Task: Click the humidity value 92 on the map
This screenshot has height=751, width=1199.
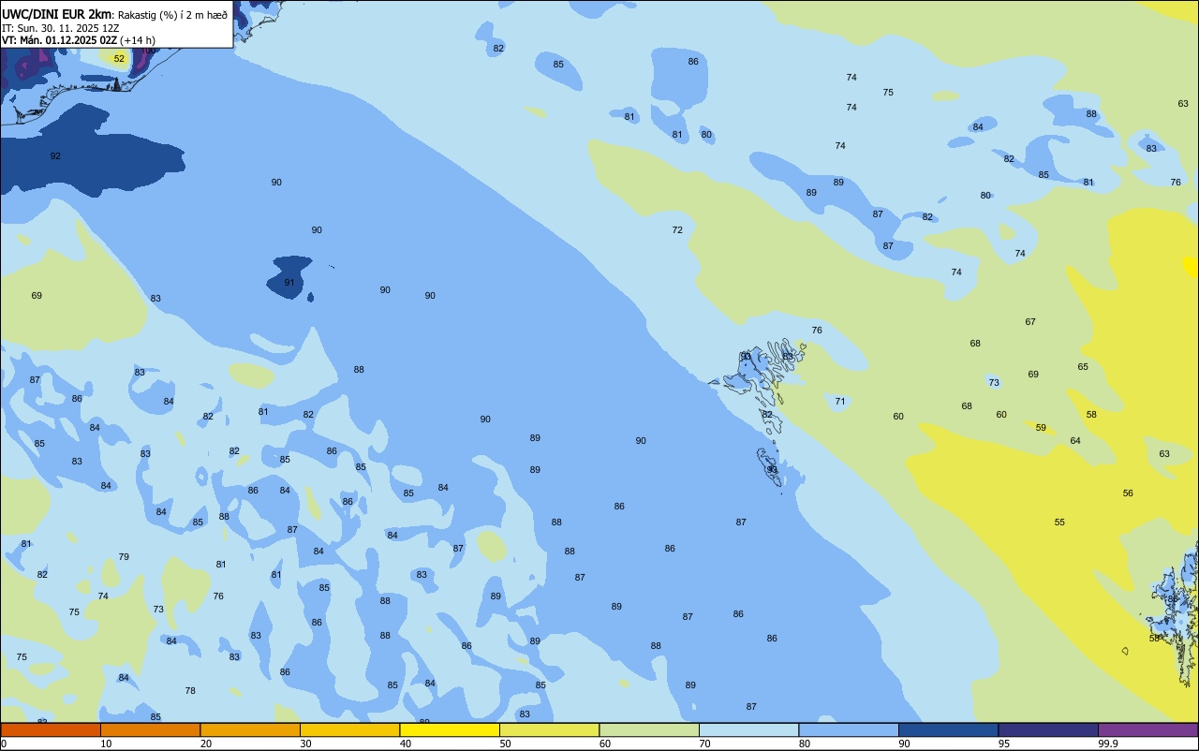Action: click(55, 155)
